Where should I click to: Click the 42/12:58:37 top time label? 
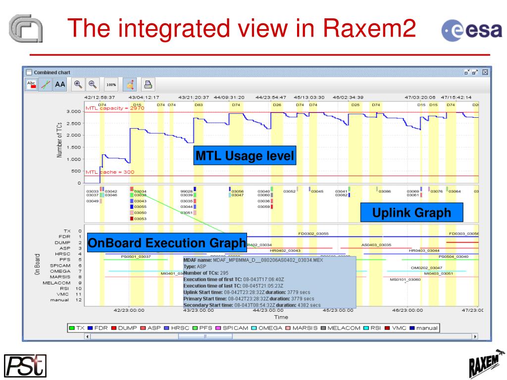[100, 97]
